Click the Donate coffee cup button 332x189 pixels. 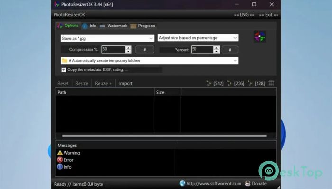256,184
